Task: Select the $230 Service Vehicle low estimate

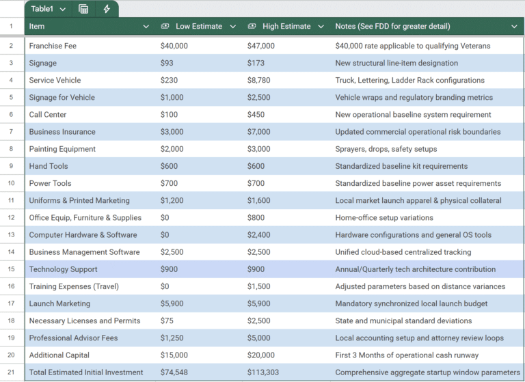Action: coord(200,81)
